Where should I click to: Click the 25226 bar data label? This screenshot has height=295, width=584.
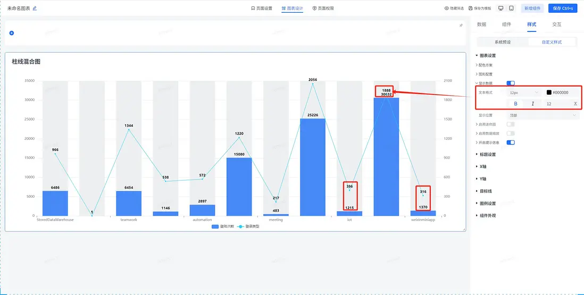tap(313, 115)
